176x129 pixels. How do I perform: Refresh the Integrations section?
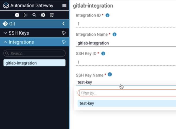coord(64,42)
